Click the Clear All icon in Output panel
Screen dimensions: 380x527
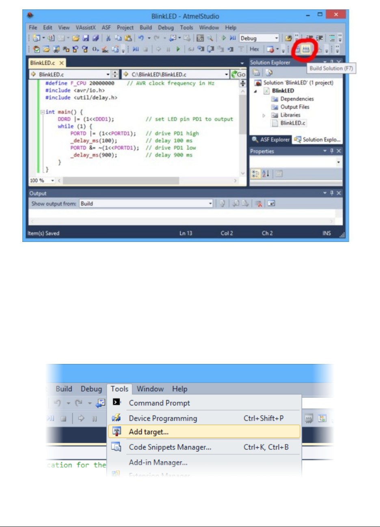pos(259,203)
